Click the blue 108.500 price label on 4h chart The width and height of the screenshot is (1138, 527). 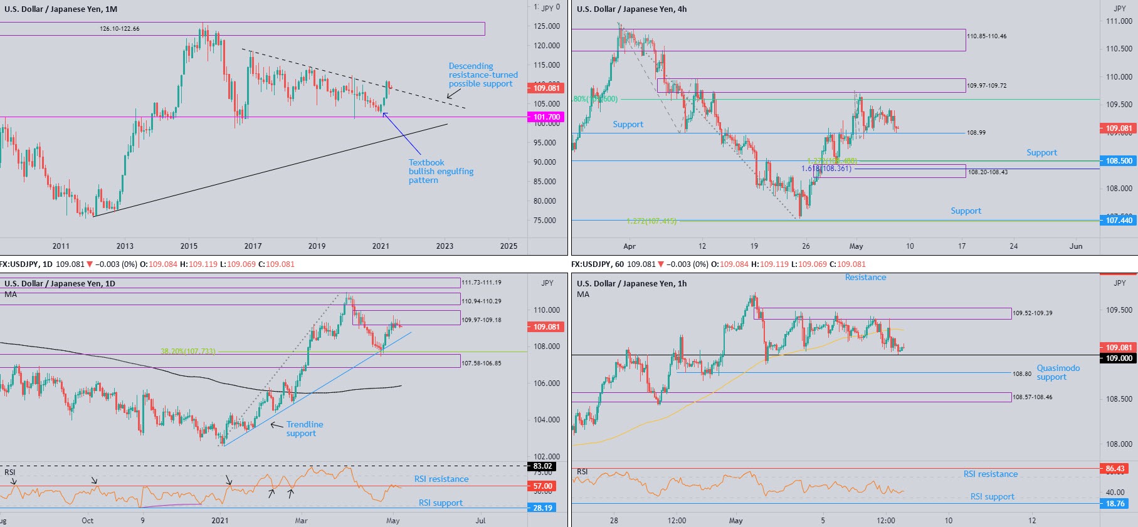coord(1119,161)
